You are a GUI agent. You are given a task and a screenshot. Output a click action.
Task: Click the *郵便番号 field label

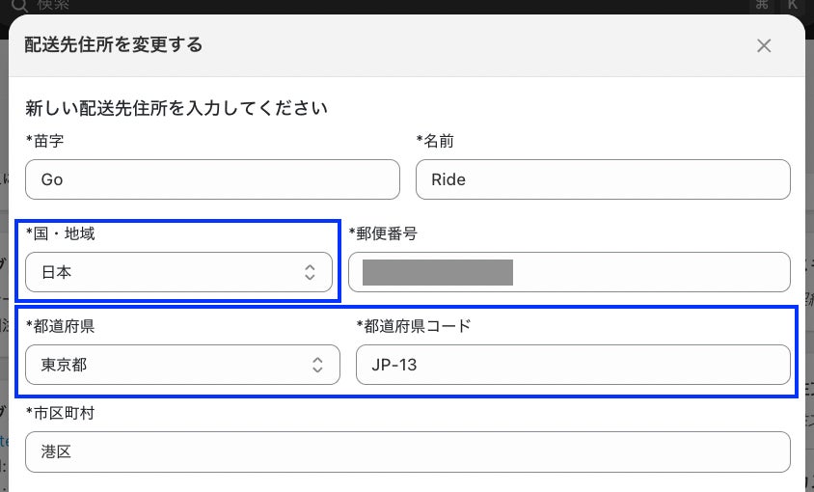click(383, 232)
